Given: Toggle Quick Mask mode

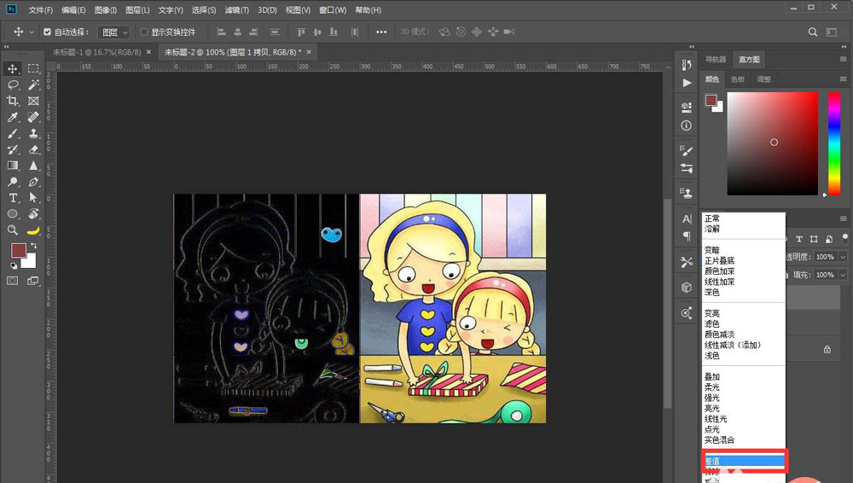Looking at the screenshot, I should coord(13,281).
